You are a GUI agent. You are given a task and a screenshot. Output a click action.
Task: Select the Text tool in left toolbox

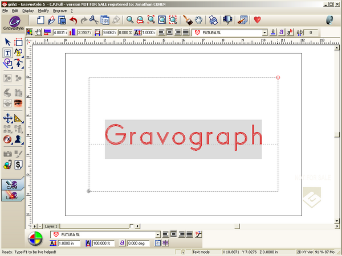coord(7,53)
